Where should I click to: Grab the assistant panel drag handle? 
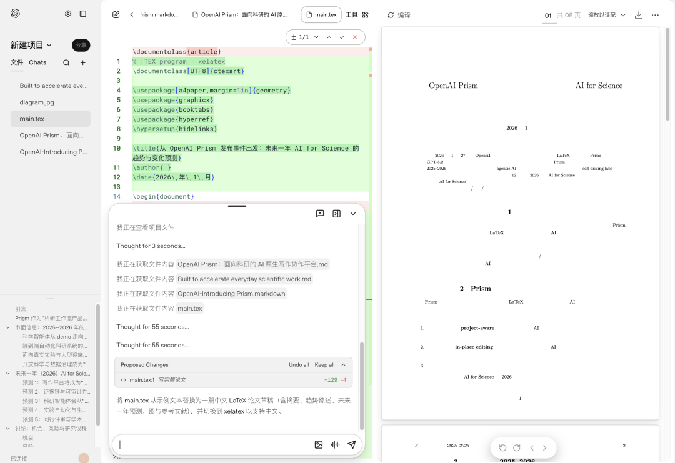pyautogui.click(x=237, y=206)
